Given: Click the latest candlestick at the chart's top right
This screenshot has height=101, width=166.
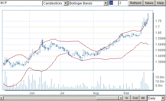Looking at the screenshot, I should tap(148, 16).
